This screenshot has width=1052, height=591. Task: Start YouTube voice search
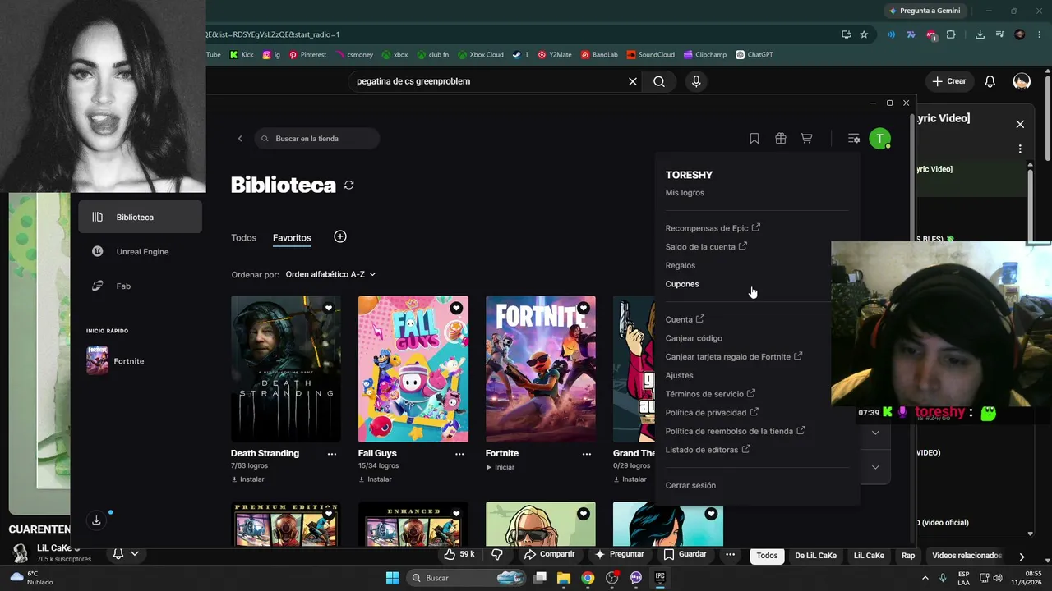pos(696,81)
